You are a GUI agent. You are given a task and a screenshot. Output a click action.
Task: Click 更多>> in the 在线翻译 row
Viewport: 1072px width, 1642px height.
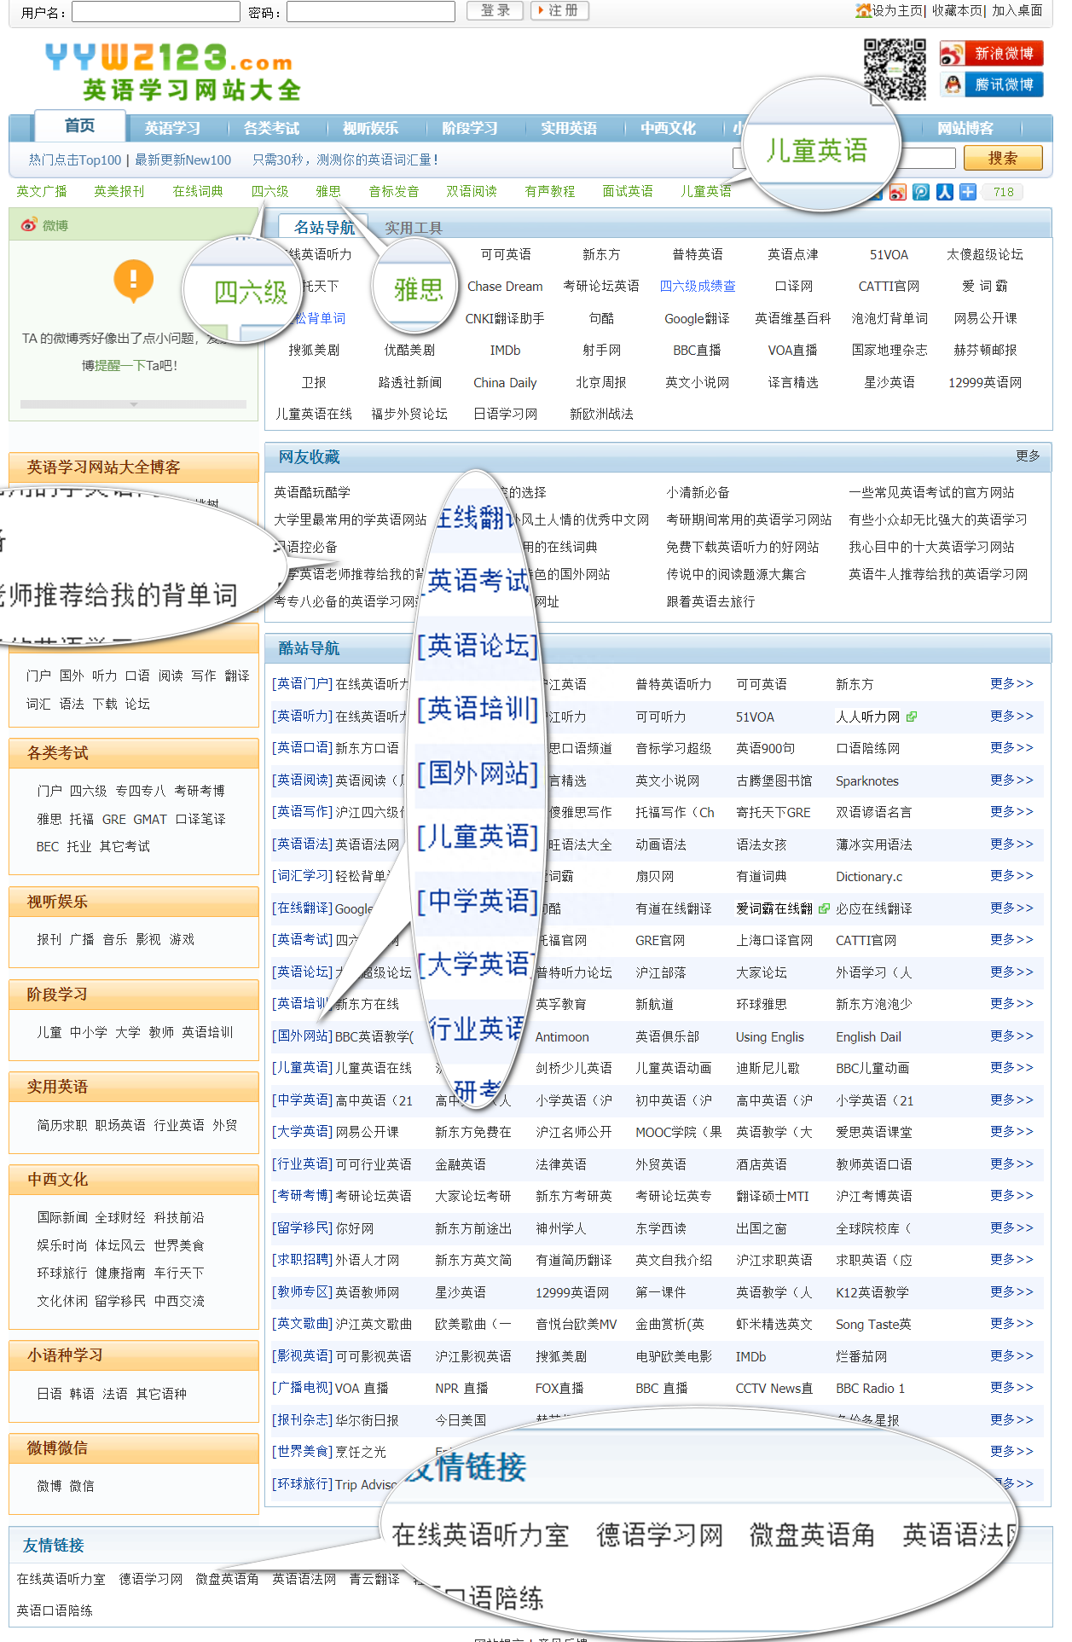tap(1011, 908)
